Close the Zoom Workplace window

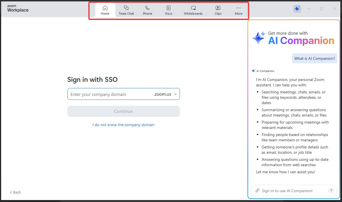coord(335,9)
